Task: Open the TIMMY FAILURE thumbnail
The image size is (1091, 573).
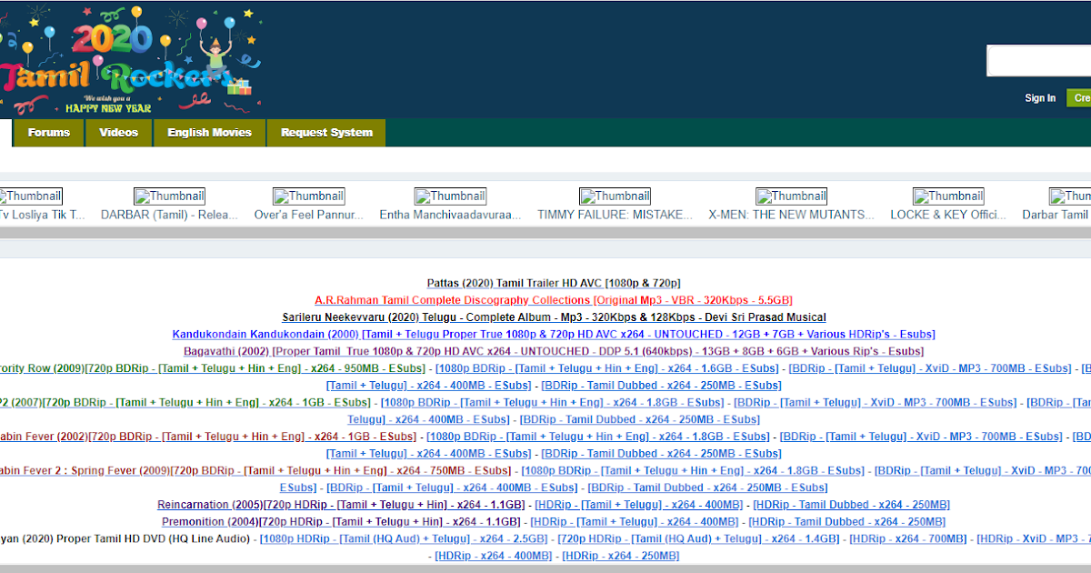Action: point(615,196)
